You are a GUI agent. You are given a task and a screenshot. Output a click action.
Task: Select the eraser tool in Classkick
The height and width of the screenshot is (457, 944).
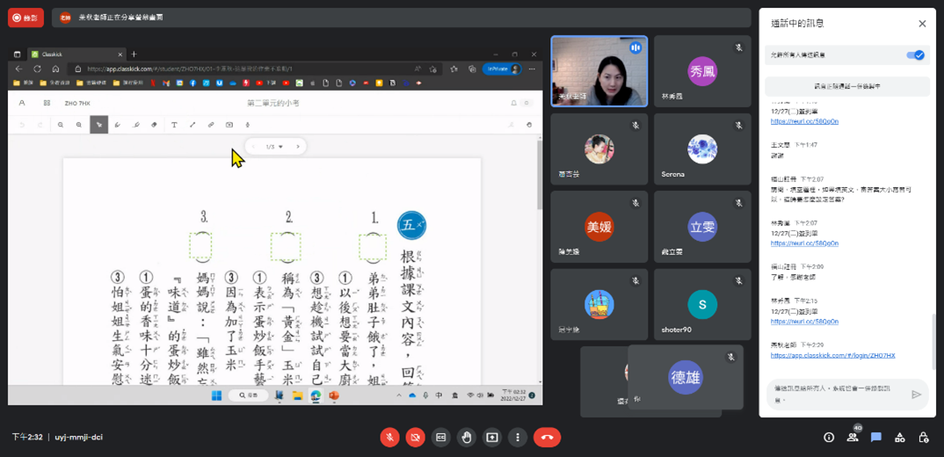pos(154,125)
